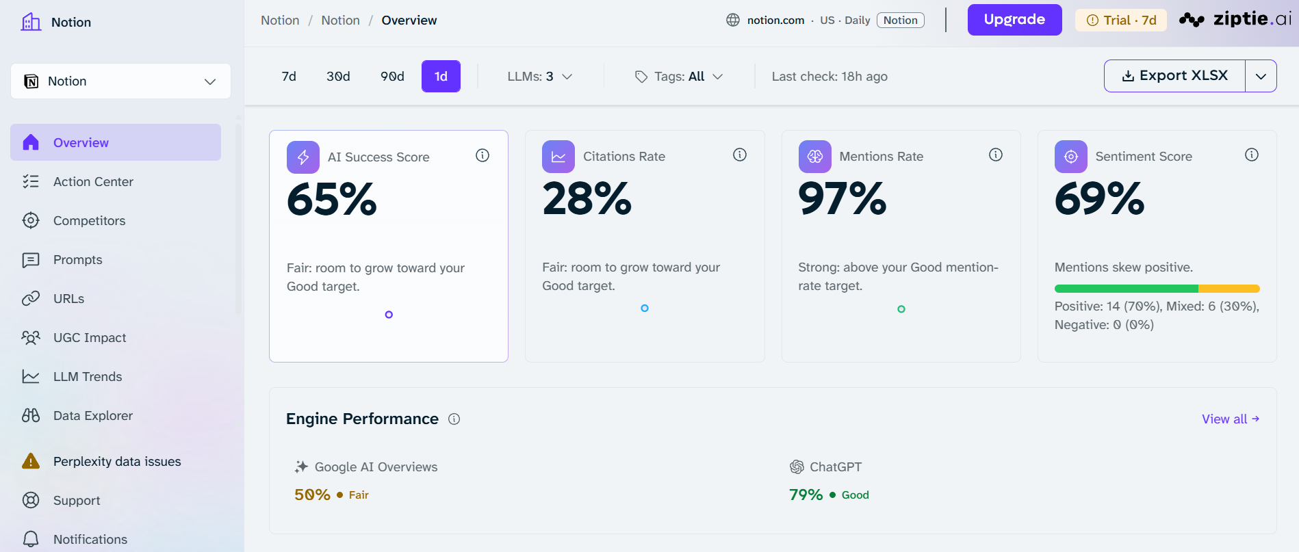Click the globe icon next to notion.com
Image resolution: width=1299 pixels, height=552 pixels.
733,20
